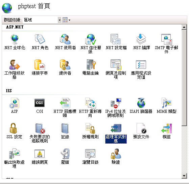Select the .NET 編譯 icon
This screenshot has height=184, width=189.
[x=141, y=39]
